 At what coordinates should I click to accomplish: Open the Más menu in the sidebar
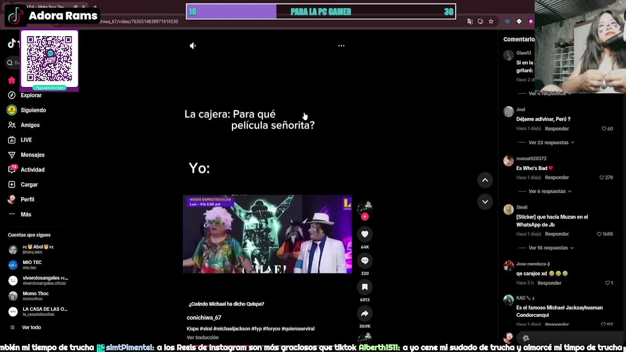[x=26, y=215]
